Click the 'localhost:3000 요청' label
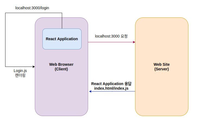This screenshot has height=125, width=199. pos(111,36)
